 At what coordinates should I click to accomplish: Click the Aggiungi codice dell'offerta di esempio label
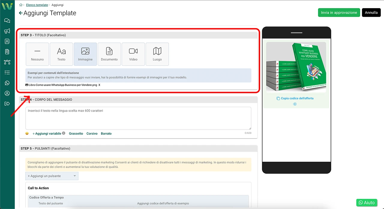click(x=163, y=204)
